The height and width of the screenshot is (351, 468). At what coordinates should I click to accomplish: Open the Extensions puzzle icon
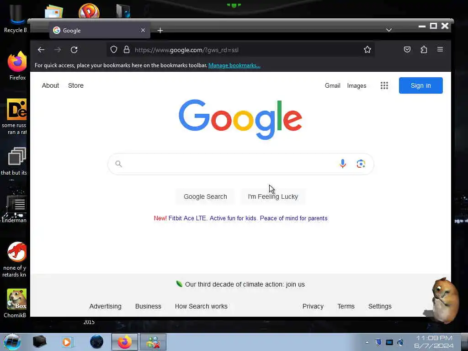click(424, 49)
